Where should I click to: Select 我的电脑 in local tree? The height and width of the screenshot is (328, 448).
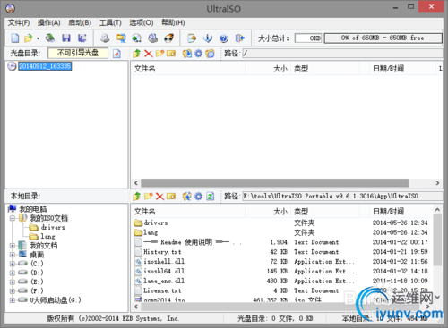(x=33, y=209)
